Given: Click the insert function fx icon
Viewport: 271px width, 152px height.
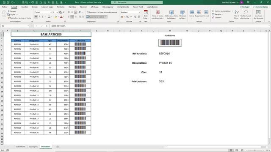Looking at the screenshot, I should 47,26.
